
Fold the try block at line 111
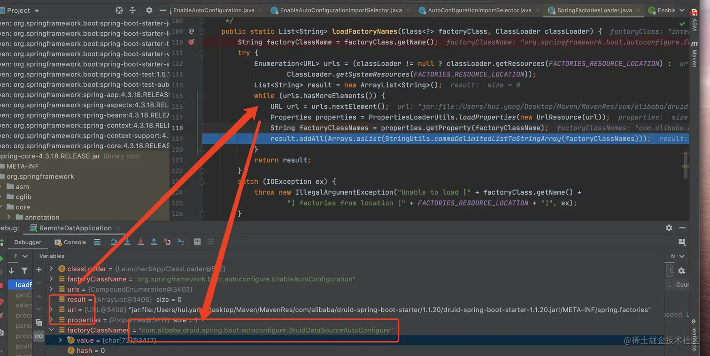click(203, 53)
